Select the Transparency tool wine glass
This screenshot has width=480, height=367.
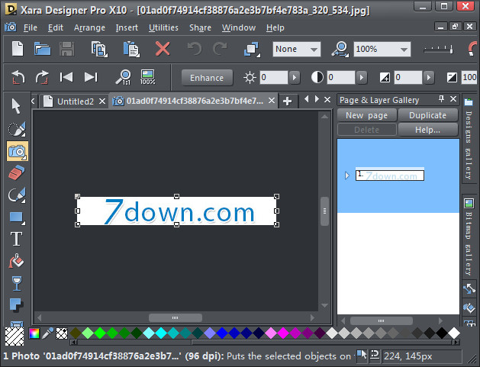(x=16, y=283)
